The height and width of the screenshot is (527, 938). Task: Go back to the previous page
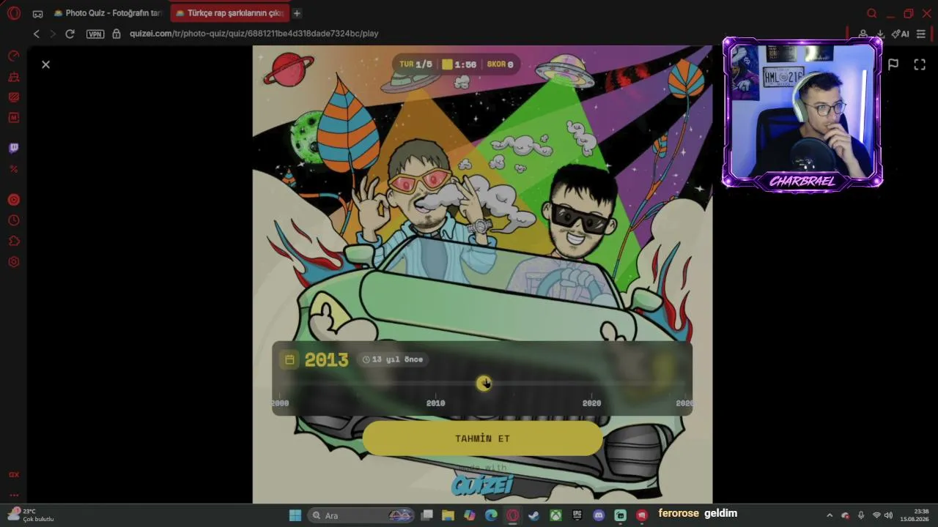(x=36, y=34)
